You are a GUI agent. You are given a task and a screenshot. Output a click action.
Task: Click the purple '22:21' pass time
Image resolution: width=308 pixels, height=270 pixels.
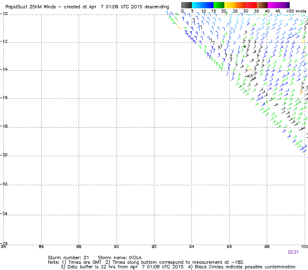point(293,252)
